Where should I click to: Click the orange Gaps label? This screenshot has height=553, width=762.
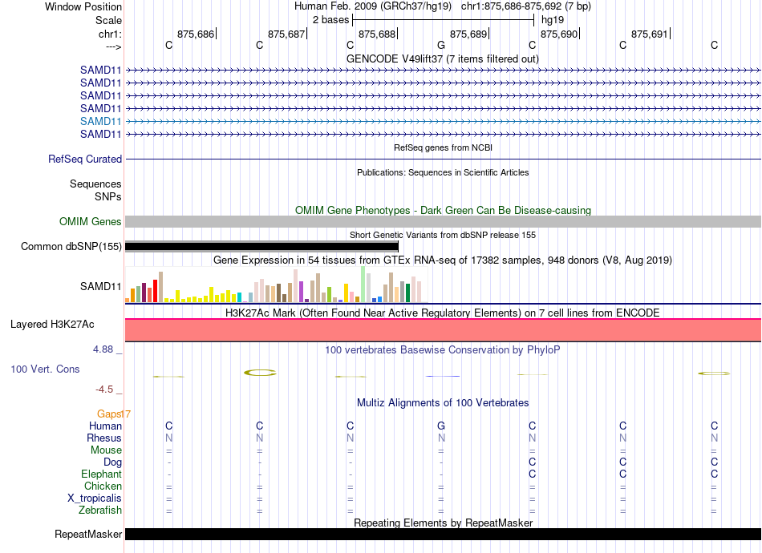pos(109,414)
